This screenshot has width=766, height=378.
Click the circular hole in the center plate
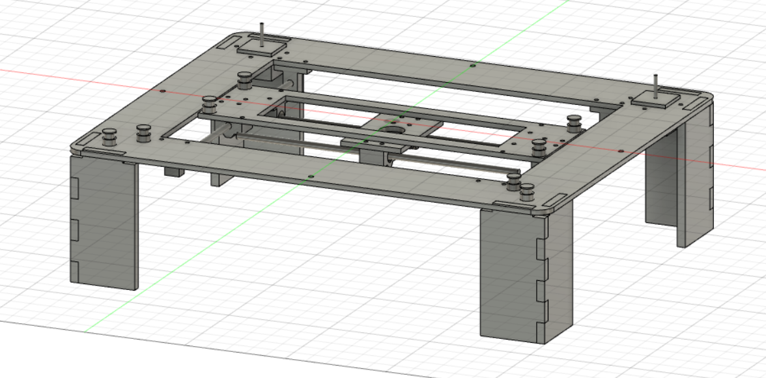(394, 130)
